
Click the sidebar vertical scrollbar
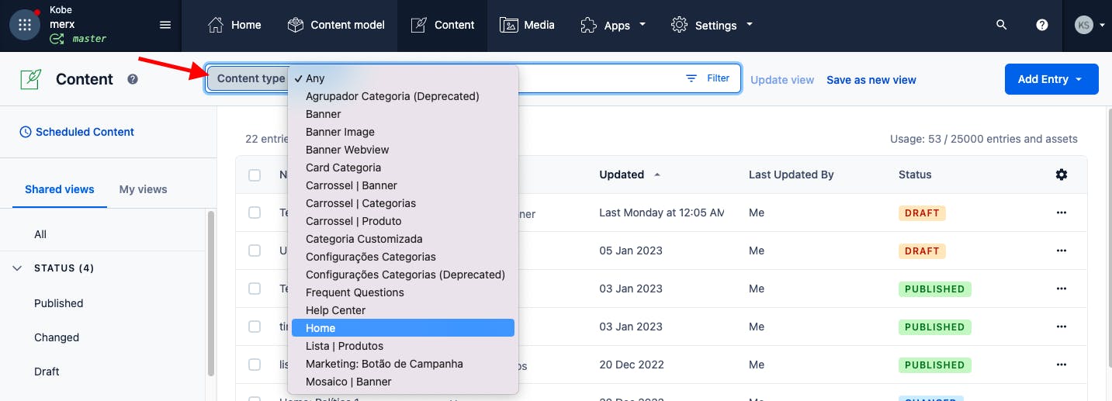coord(210,295)
